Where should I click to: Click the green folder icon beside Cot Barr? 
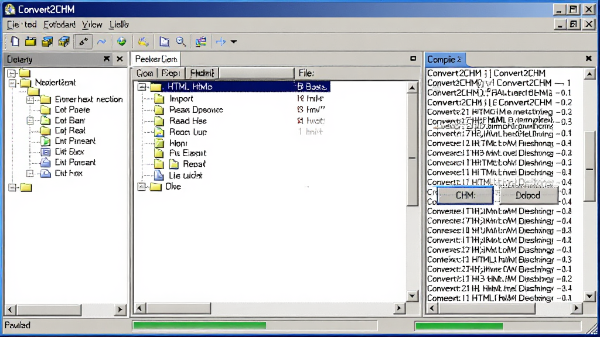[46, 121]
